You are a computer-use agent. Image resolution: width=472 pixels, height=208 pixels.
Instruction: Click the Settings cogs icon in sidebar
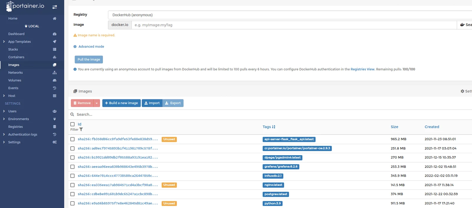(55, 142)
